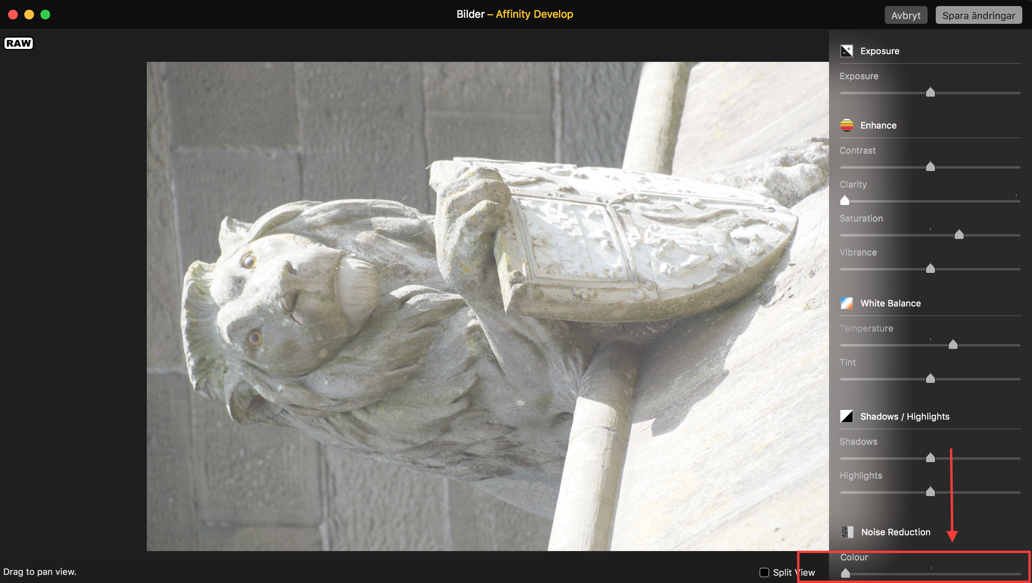Click the Saturation label

point(861,218)
